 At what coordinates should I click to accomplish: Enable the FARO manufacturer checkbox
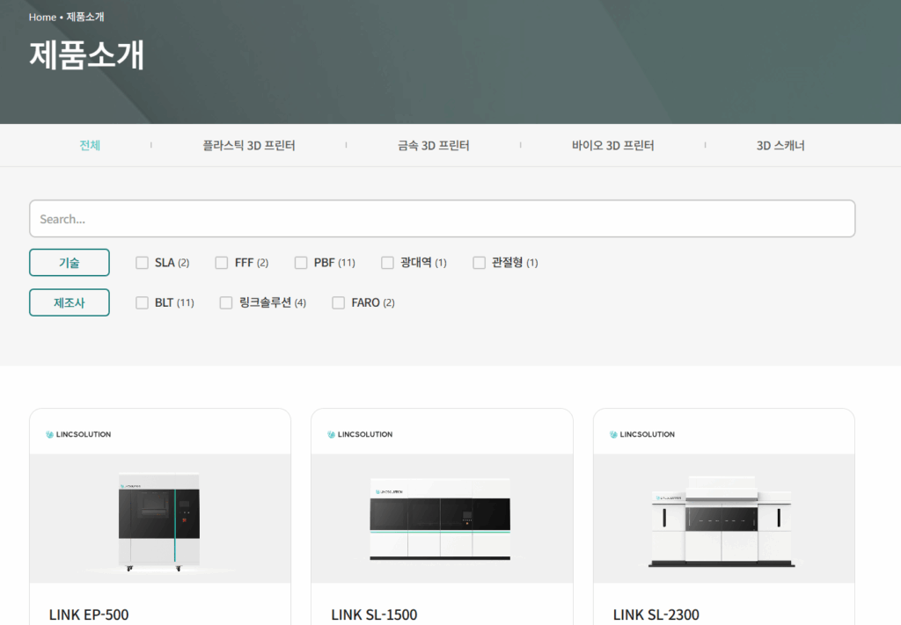[339, 303]
